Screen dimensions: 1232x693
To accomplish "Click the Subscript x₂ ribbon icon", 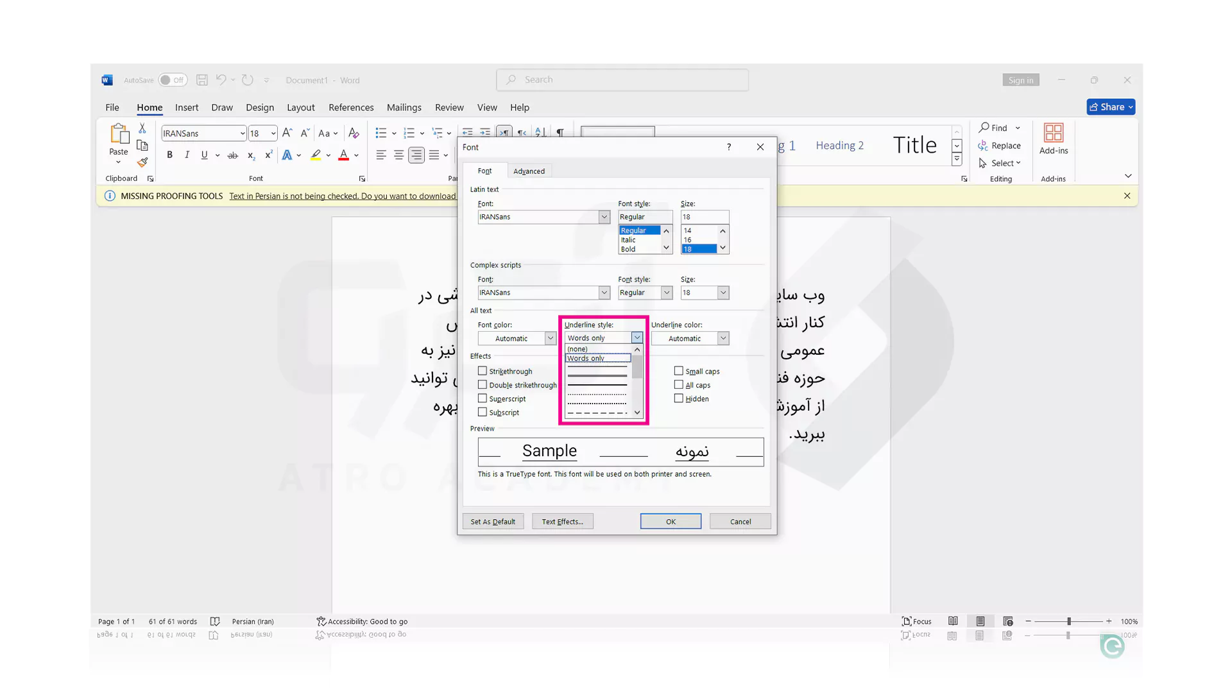I will point(251,155).
